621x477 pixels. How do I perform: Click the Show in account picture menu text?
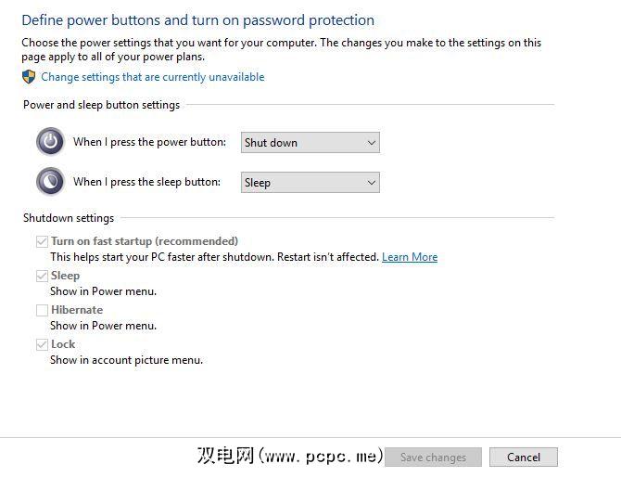[x=126, y=360]
